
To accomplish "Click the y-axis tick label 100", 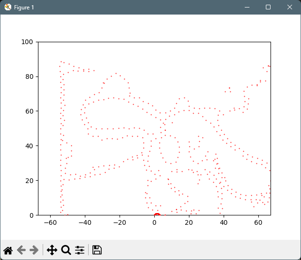I will 28,42.
